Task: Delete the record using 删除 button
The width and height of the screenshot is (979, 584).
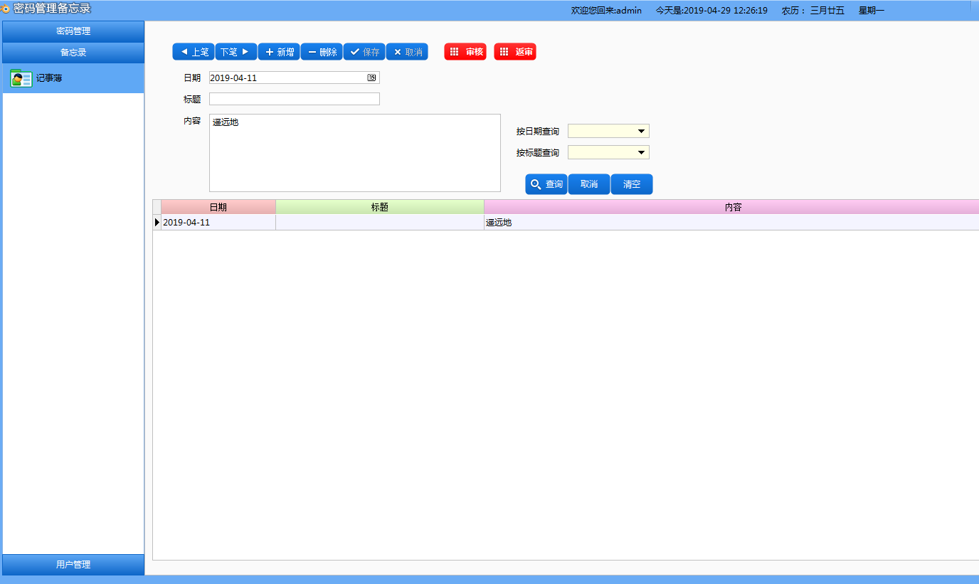Action: 322,52
